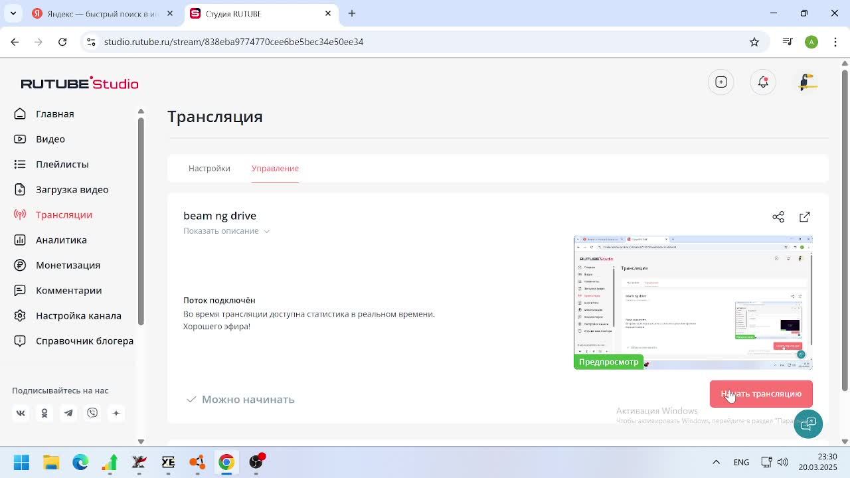
Task: Select Трансляции in the sidebar
Action: coord(64,214)
